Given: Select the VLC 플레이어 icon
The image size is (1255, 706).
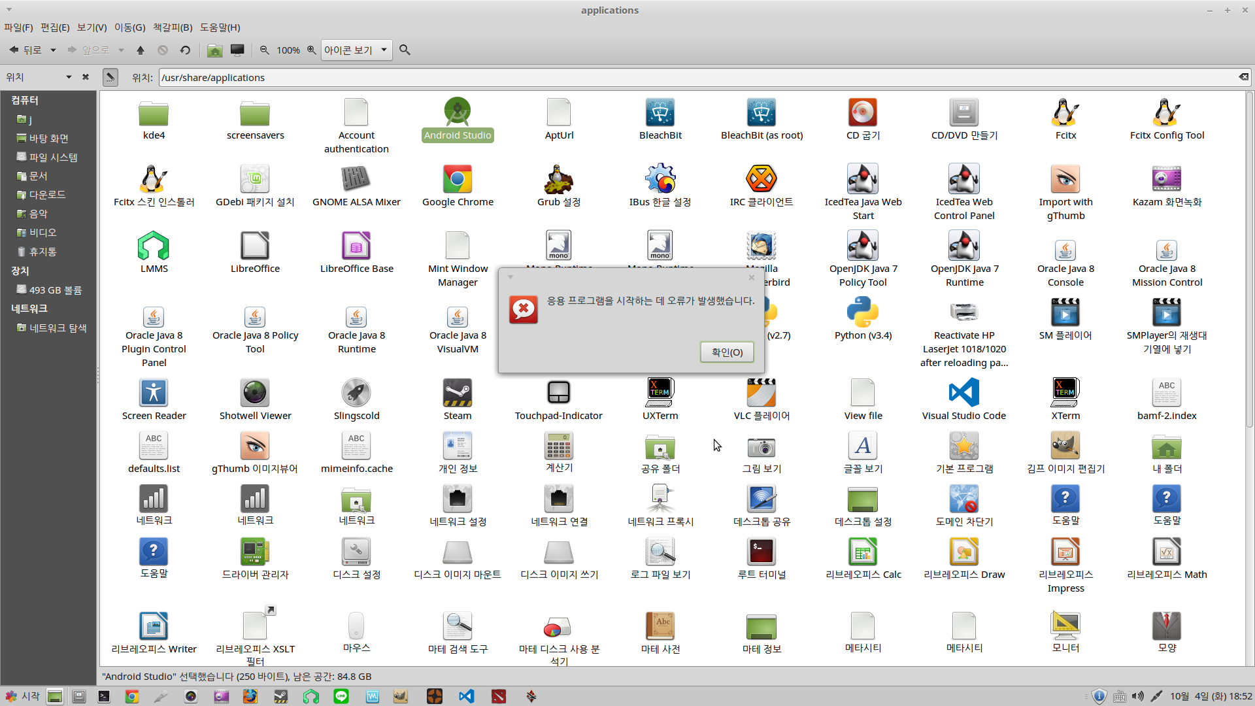Looking at the screenshot, I should point(761,393).
